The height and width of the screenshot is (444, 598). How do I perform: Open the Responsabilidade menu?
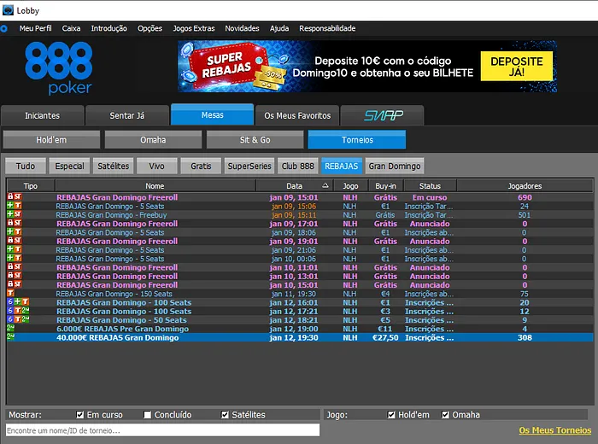(x=327, y=28)
